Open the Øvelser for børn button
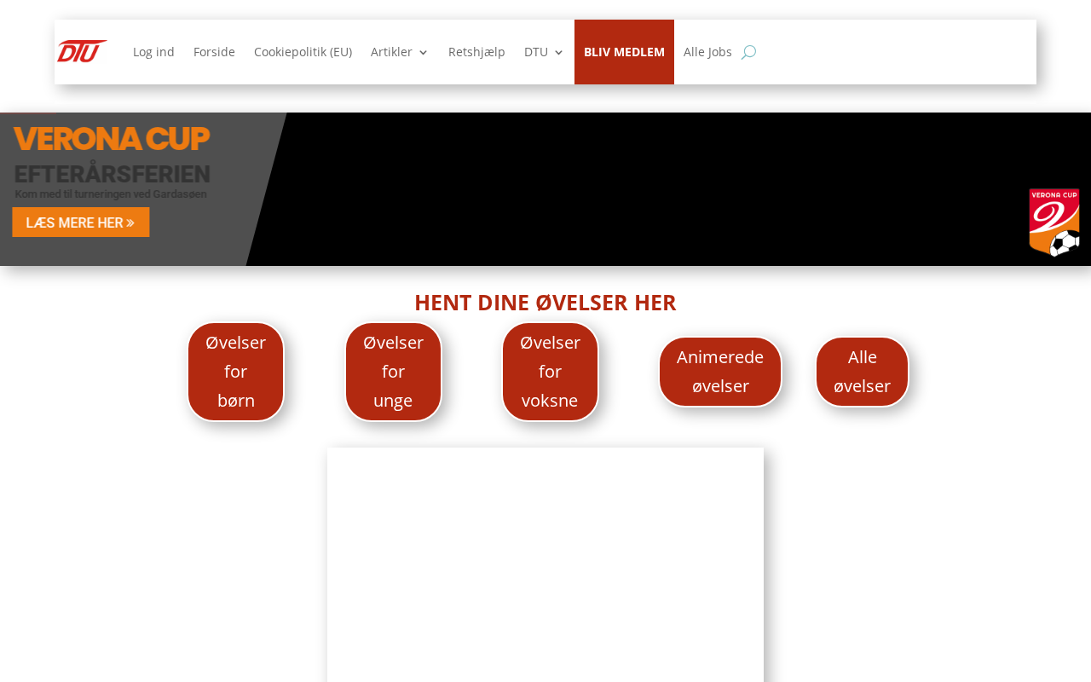This screenshot has height=682, width=1091. click(236, 372)
